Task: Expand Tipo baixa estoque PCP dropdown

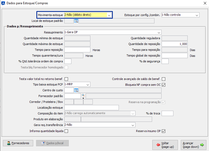Action: [88, 84]
